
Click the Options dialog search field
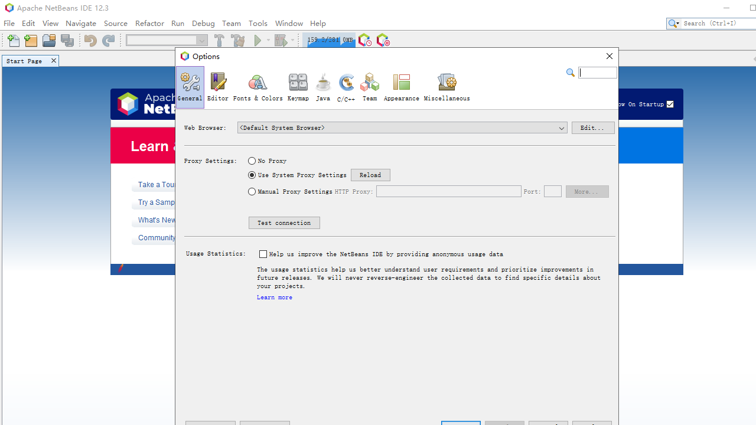597,73
